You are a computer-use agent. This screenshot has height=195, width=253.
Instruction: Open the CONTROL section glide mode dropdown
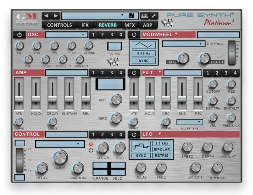[60, 144]
